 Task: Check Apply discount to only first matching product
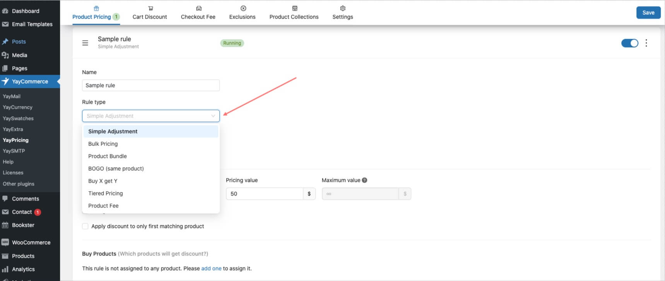tap(85, 226)
